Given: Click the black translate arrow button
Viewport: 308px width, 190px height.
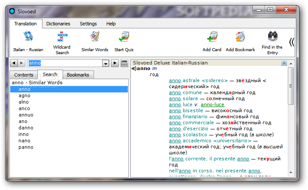Looking at the screenshot, I should click(115, 63).
